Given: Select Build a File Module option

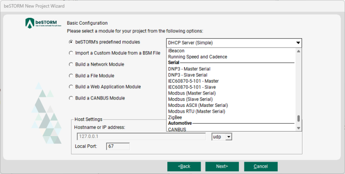Looking at the screenshot, I should click(x=71, y=76).
